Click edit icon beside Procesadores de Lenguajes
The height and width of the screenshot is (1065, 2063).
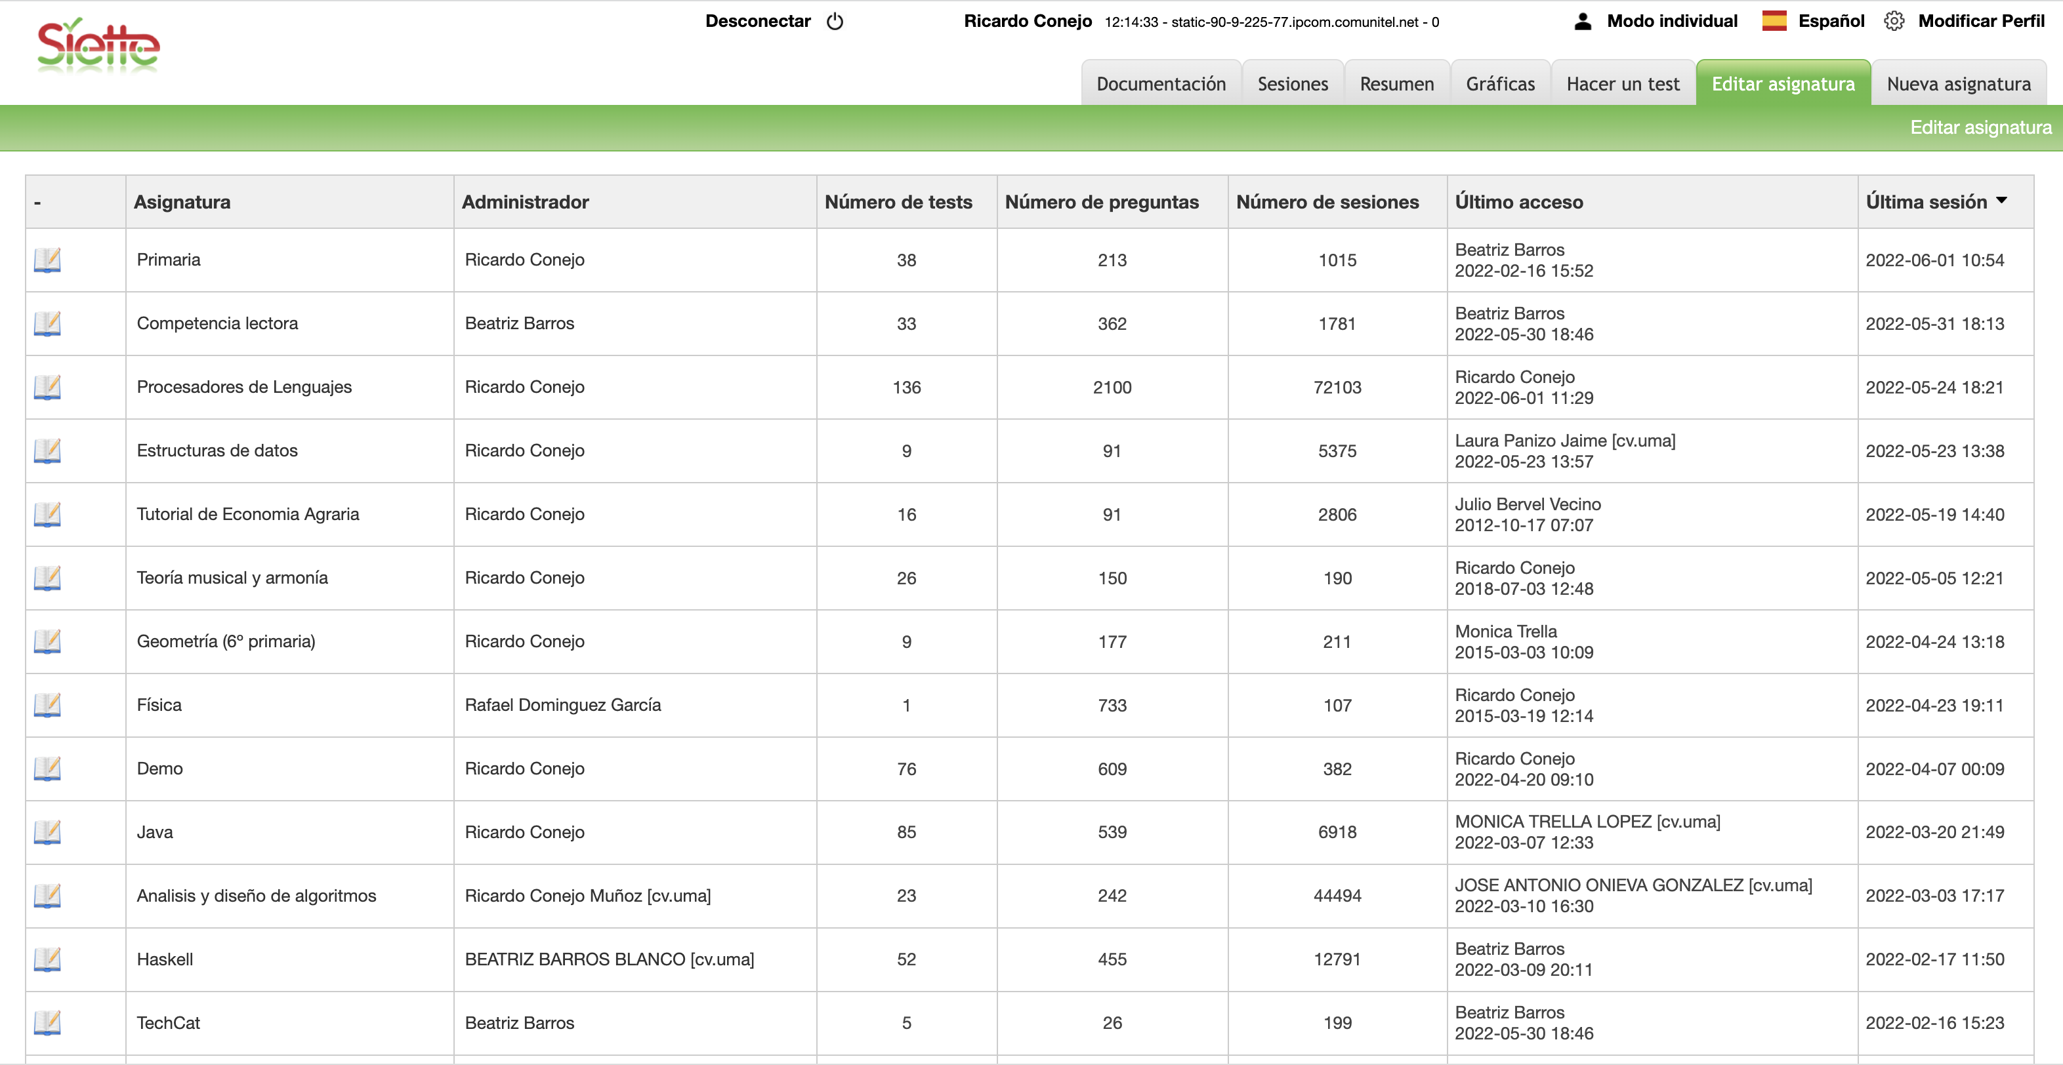tap(47, 388)
